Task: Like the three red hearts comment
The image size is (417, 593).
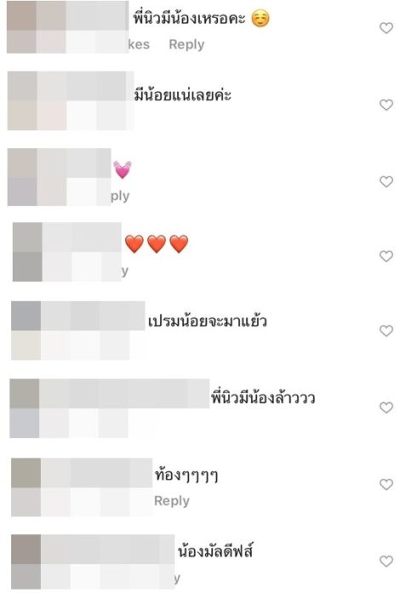Action: tap(386, 256)
